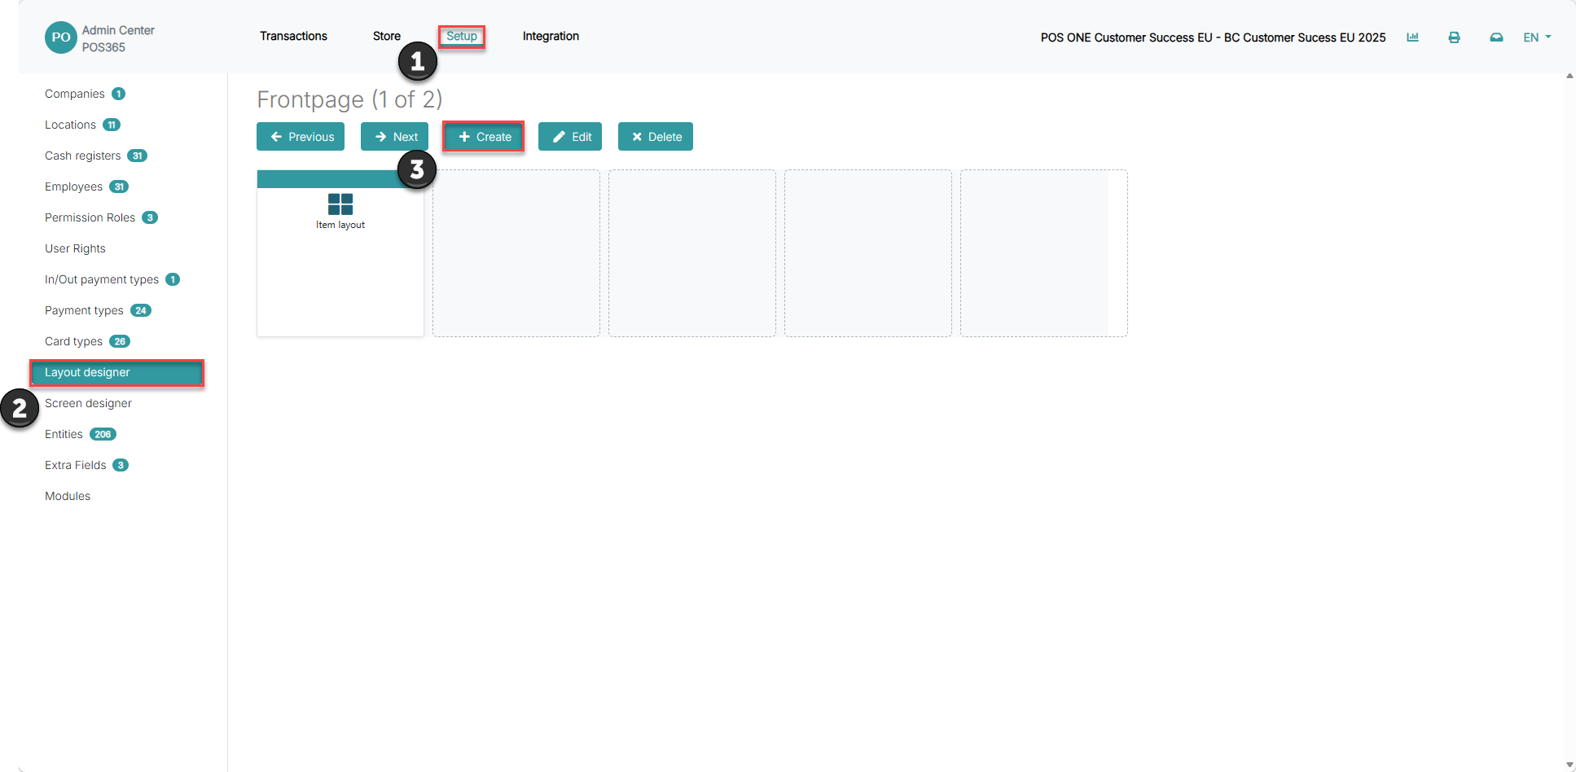This screenshot has width=1576, height=772.
Task: Open the statistics chart icon in header
Action: [1412, 37]
